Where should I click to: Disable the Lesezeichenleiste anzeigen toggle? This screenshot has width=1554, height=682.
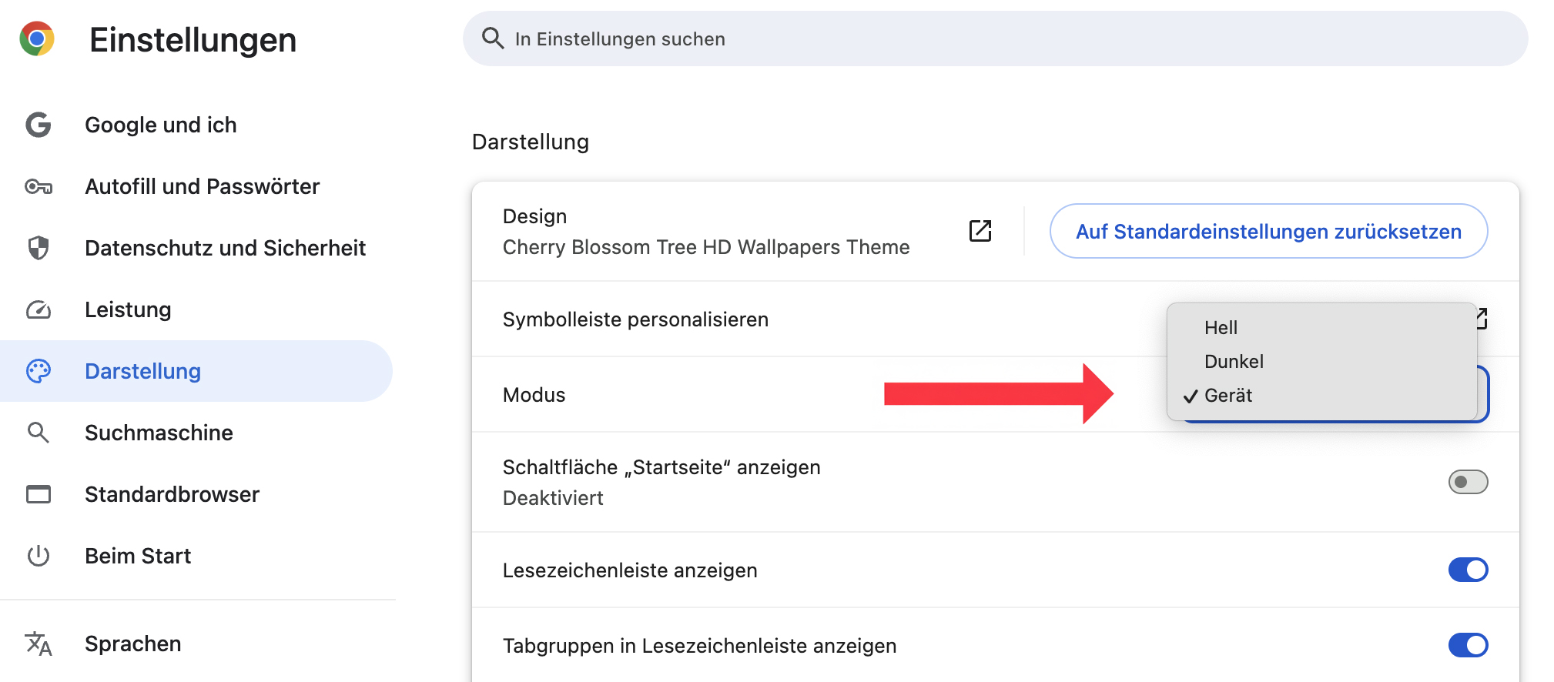pyautogui.click(x=1468, y=570)
